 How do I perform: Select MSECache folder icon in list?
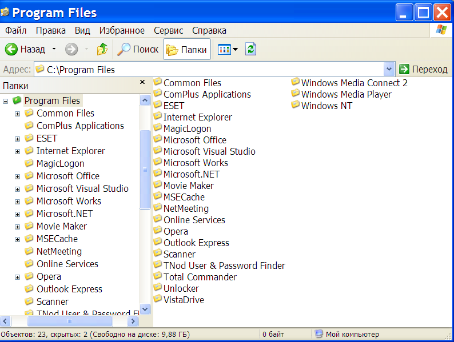coord(157,196)
